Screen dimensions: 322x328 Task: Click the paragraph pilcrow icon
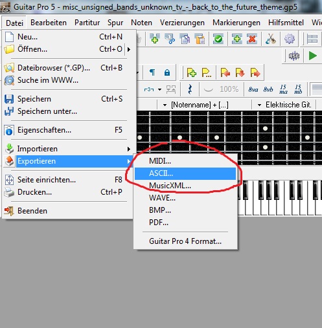coord(152,72)
